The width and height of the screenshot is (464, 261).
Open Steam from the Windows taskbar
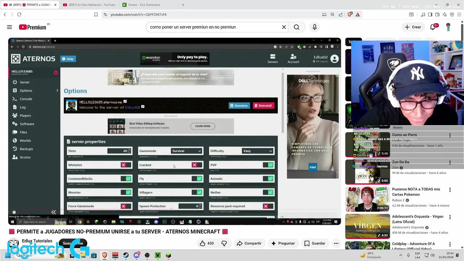126,255
